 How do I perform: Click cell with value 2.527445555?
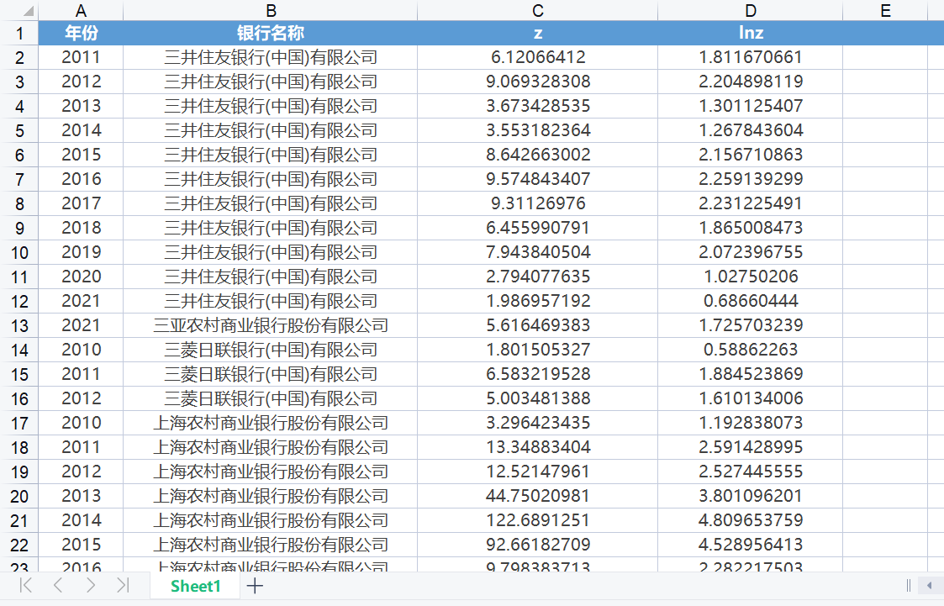coord(750,472)
